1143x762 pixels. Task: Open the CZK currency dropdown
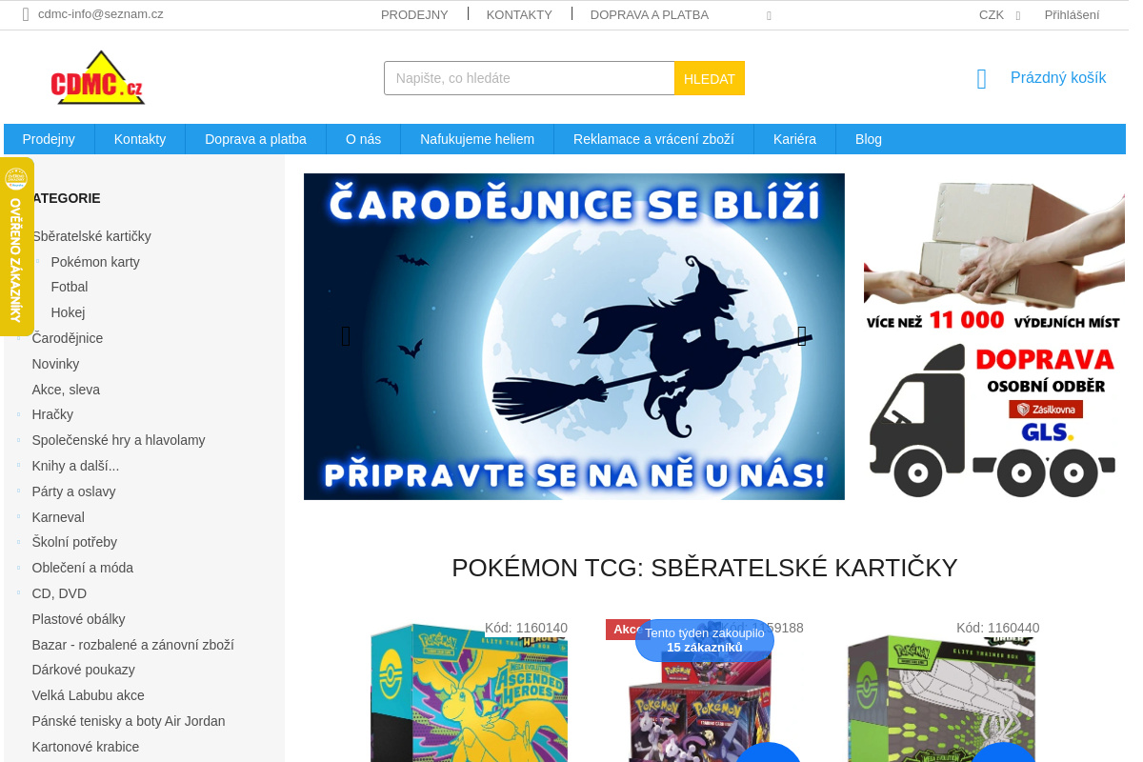[999, 15]
